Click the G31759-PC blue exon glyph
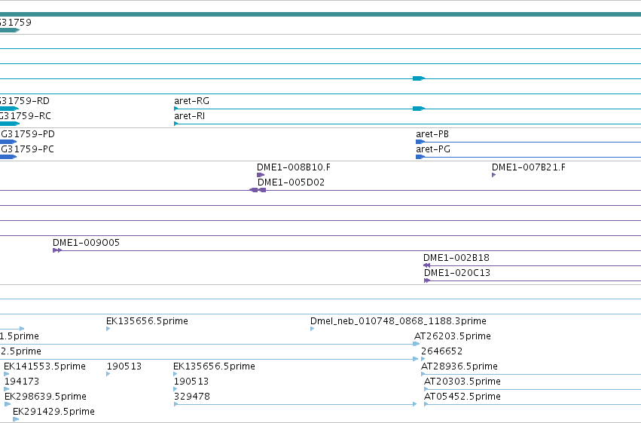Screen dimensions: 641x423 (x=8, y=157)
